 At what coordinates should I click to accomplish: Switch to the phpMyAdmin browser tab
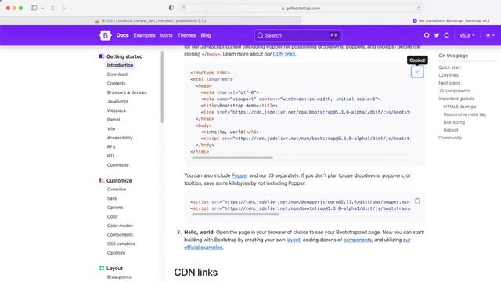coord(150,20)
